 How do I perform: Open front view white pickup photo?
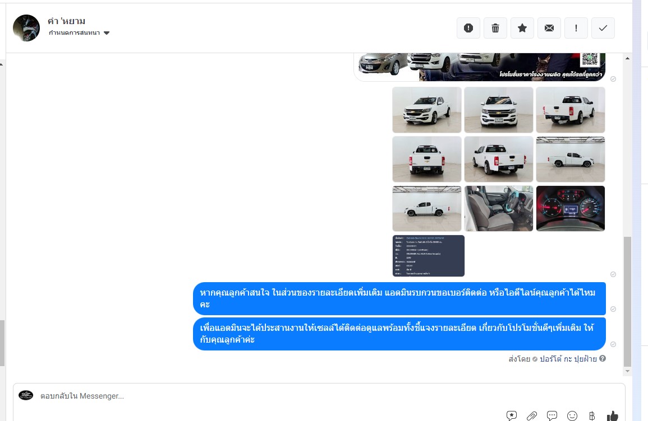click(x=499, y=110)
